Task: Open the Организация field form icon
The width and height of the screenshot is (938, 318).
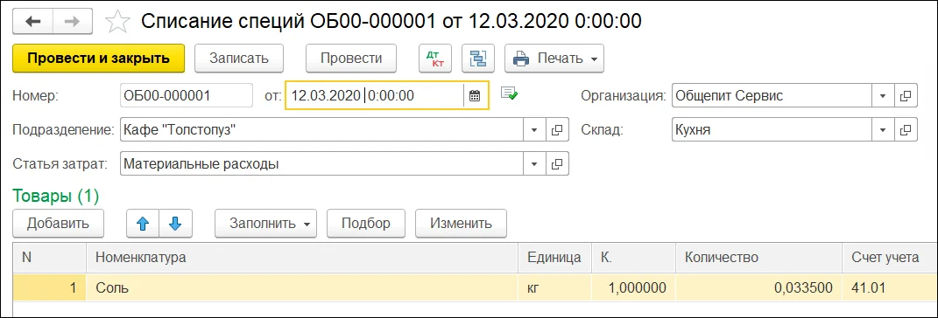Action: (x=906, y=95)
